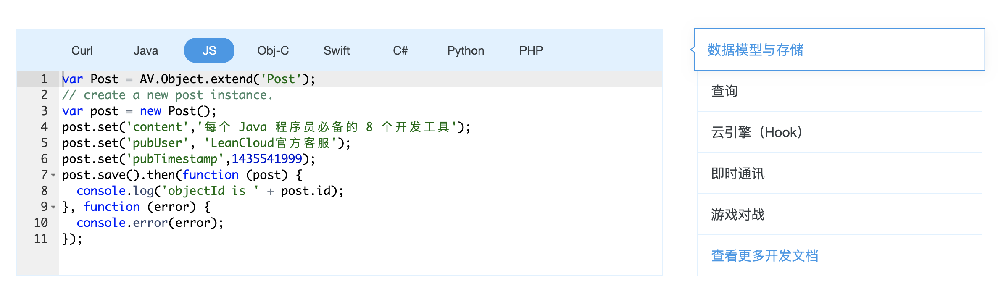Choose the 游戏对战 menu entry

[738, 214]
